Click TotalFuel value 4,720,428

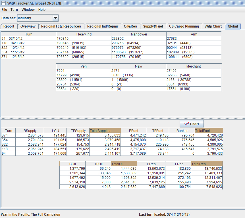coord(209,135)
